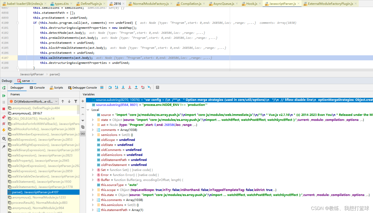
Task: Select frame CALL_DELEGATE(), Hook.js:14
Action: [x=44, y=118]
